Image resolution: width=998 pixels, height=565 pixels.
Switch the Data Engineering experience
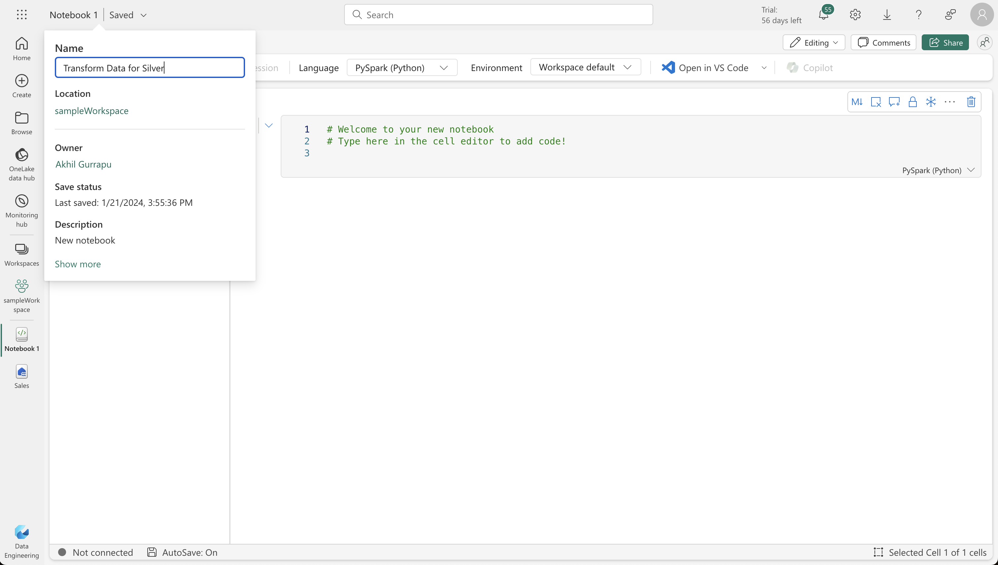pos(22,542)
